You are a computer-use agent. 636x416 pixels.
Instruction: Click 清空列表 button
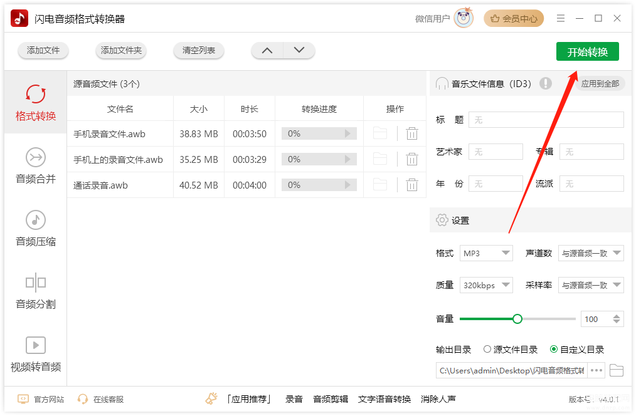point(198,50)
